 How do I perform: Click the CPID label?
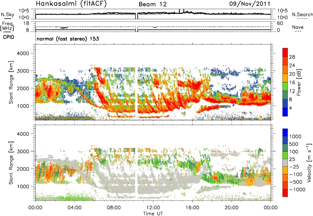click(9, 37)
